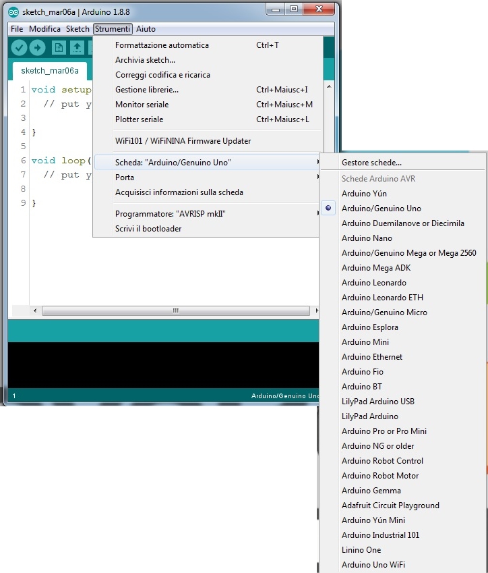
Task: Select Arduino Uno WiFi board
Action: (403, 565)
